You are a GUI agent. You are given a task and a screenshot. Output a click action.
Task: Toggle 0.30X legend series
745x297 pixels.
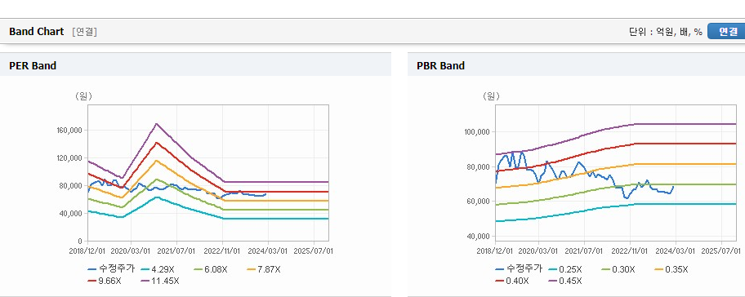point(618,269)
